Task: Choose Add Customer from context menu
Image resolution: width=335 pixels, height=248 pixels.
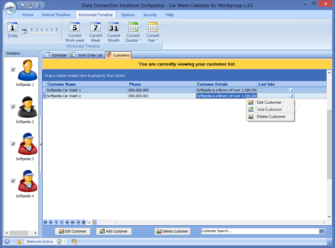Action: point(270,109)
